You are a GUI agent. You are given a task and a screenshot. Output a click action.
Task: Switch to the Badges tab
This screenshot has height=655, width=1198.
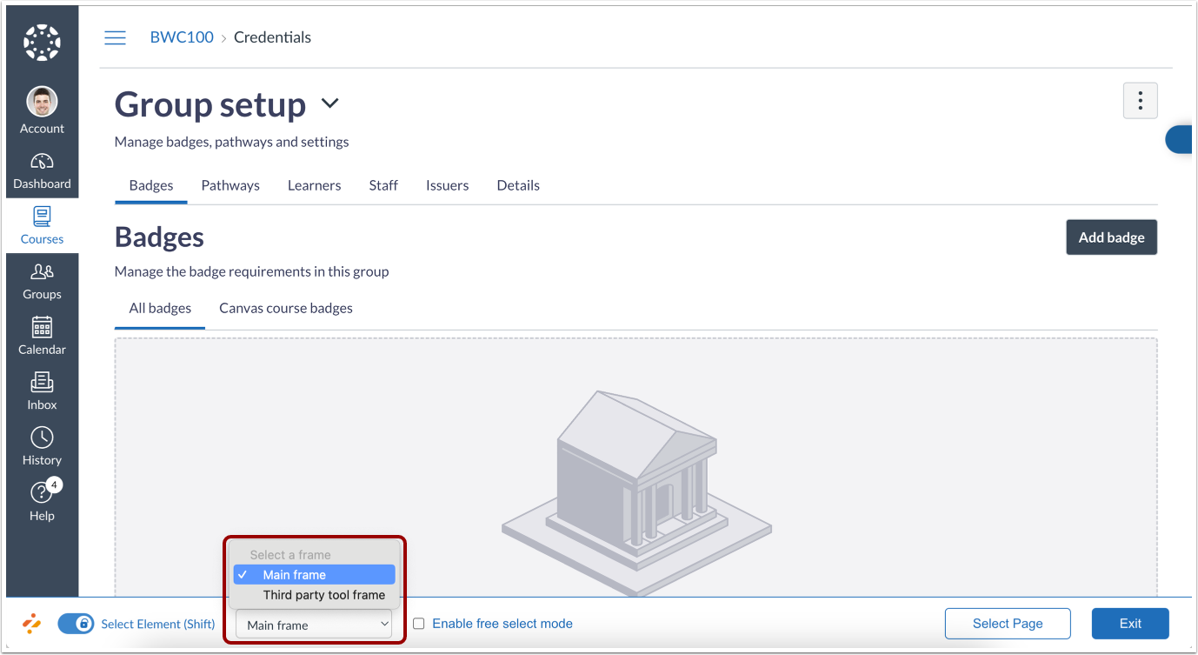click(151, 185)
